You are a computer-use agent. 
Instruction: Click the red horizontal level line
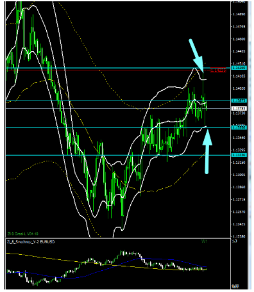[108, 70]
